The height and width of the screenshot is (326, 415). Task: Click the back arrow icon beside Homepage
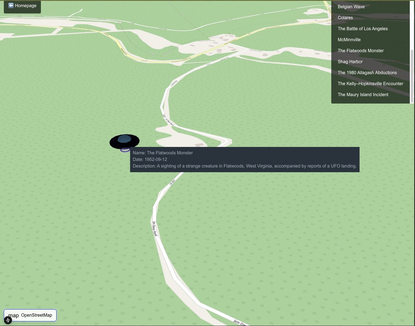[11, 5]
